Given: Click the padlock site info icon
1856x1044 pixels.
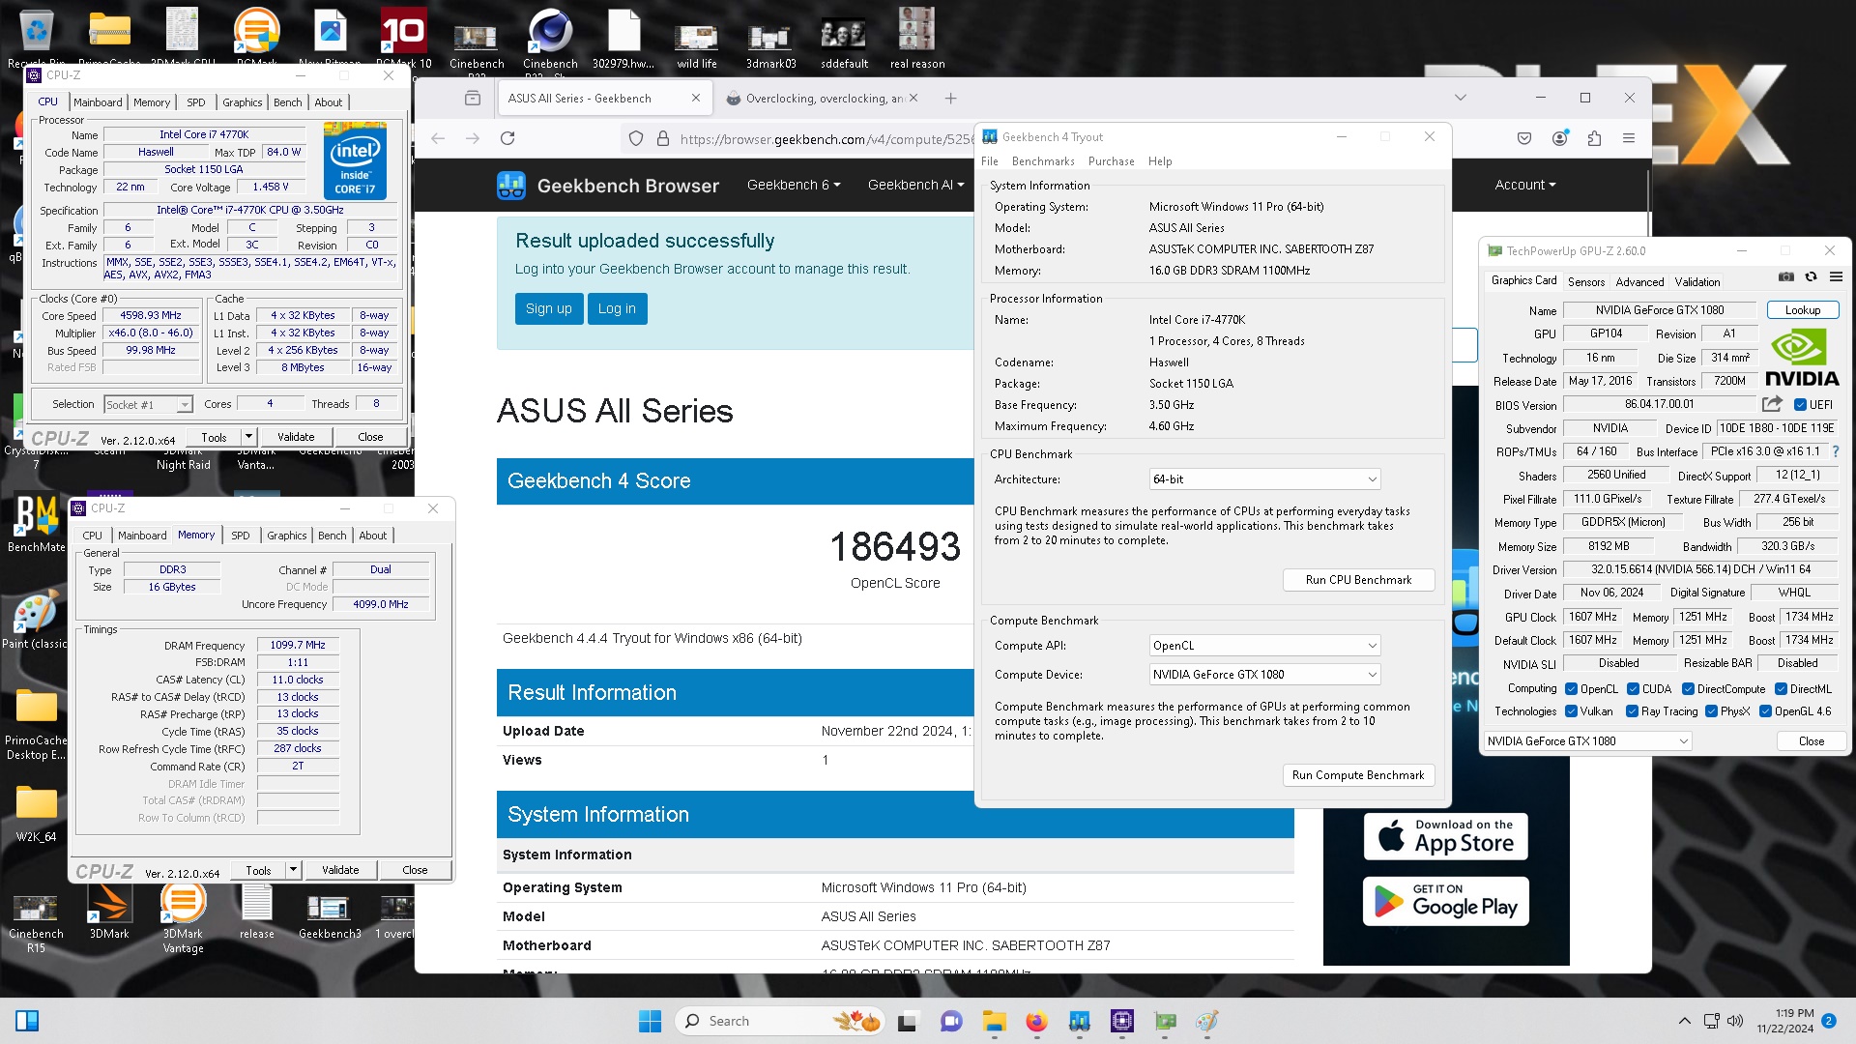Looking at the screenshot, I should pos(663,138).
